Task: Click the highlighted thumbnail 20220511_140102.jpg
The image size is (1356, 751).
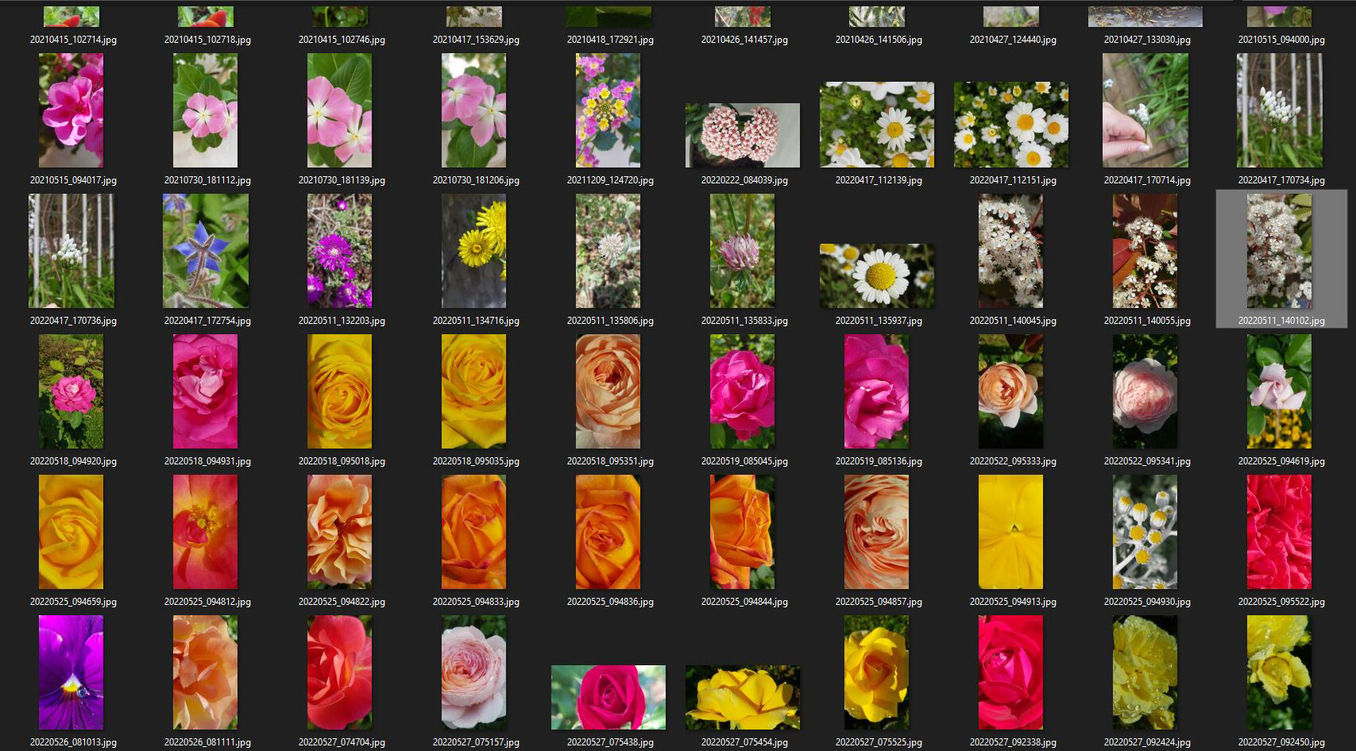Action: click(x=1281, y=251)
